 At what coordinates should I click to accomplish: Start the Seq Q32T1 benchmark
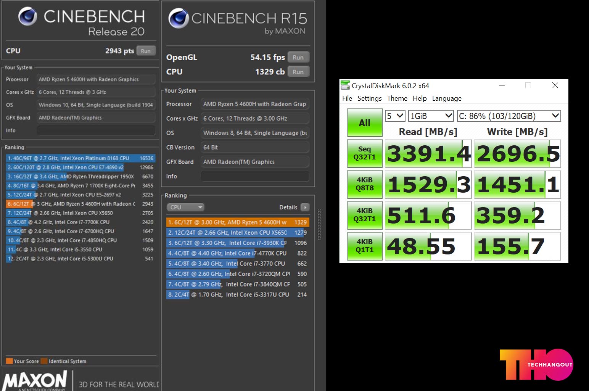(x=365, y=153)
